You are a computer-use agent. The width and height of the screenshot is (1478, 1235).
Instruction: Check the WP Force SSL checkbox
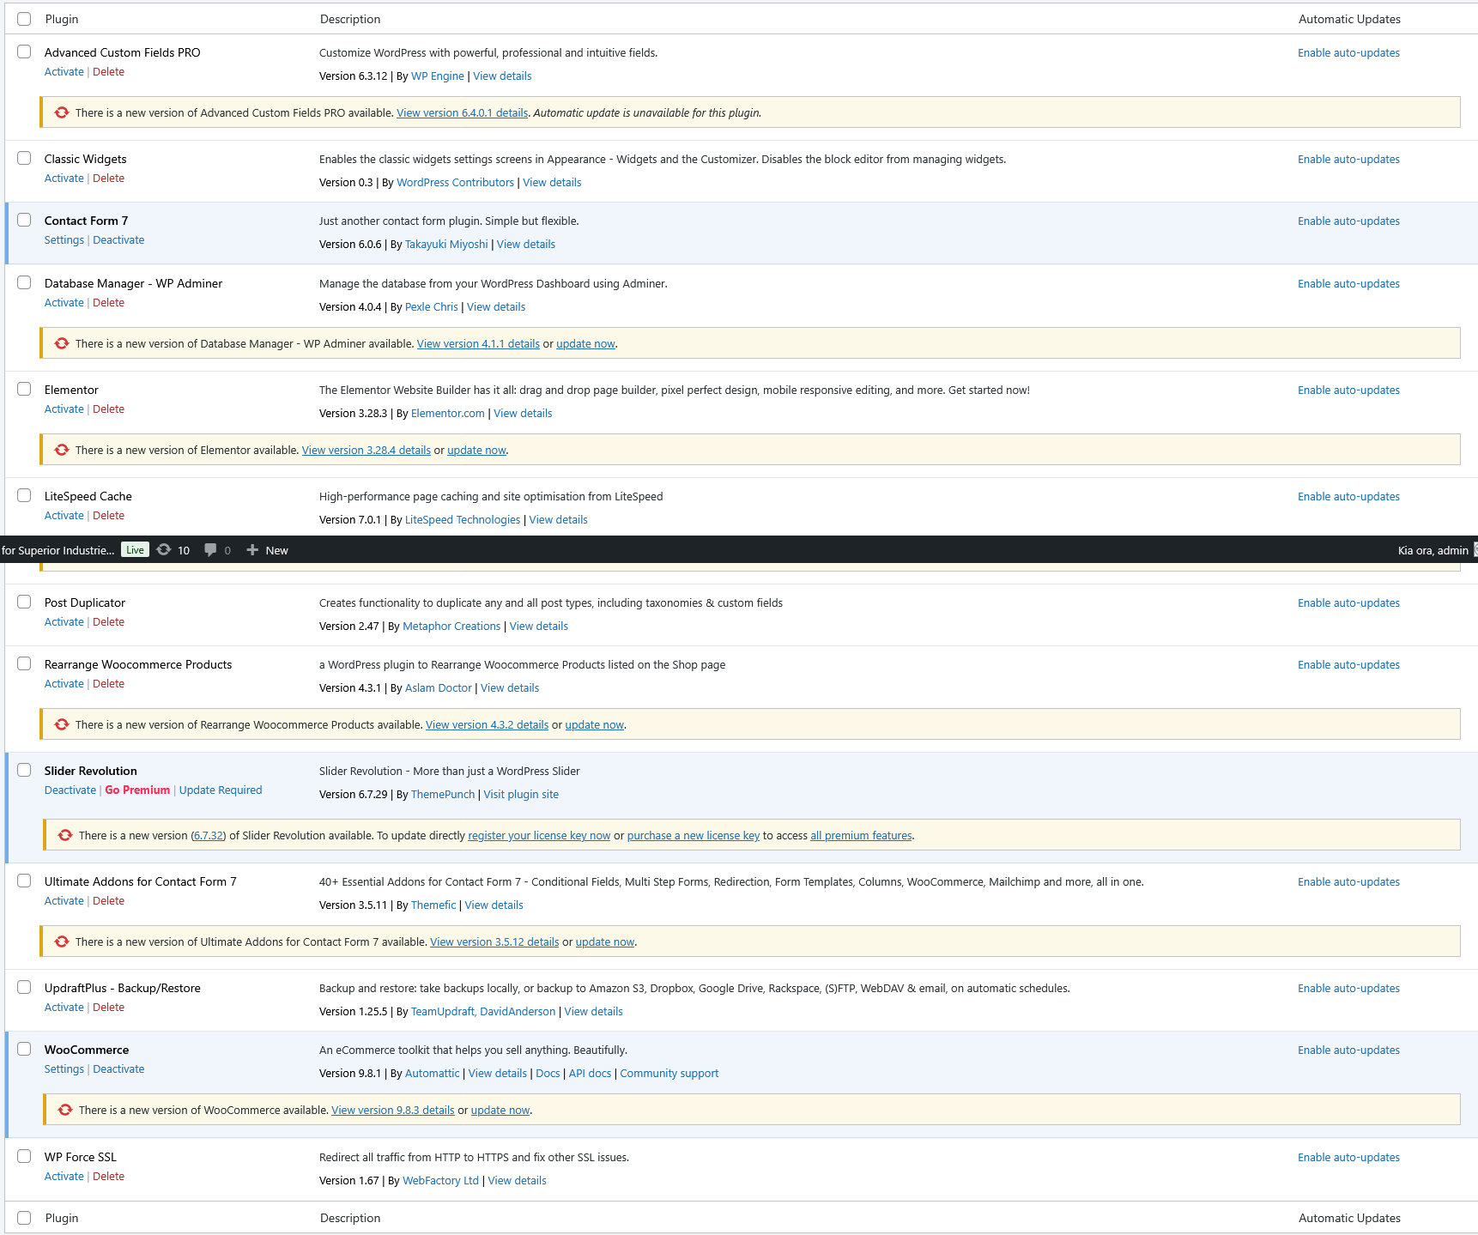tap(24, 1156)
